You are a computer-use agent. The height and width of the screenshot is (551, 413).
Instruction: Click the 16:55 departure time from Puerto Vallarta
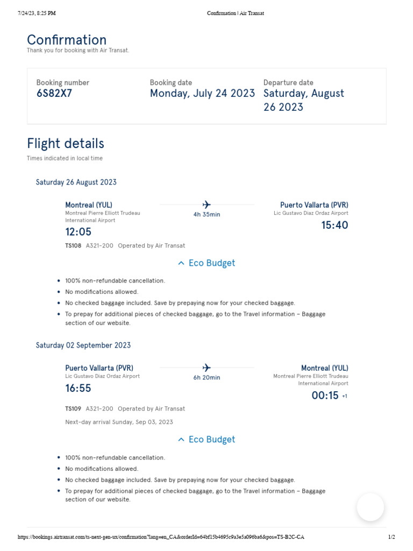tap(79, 388)
